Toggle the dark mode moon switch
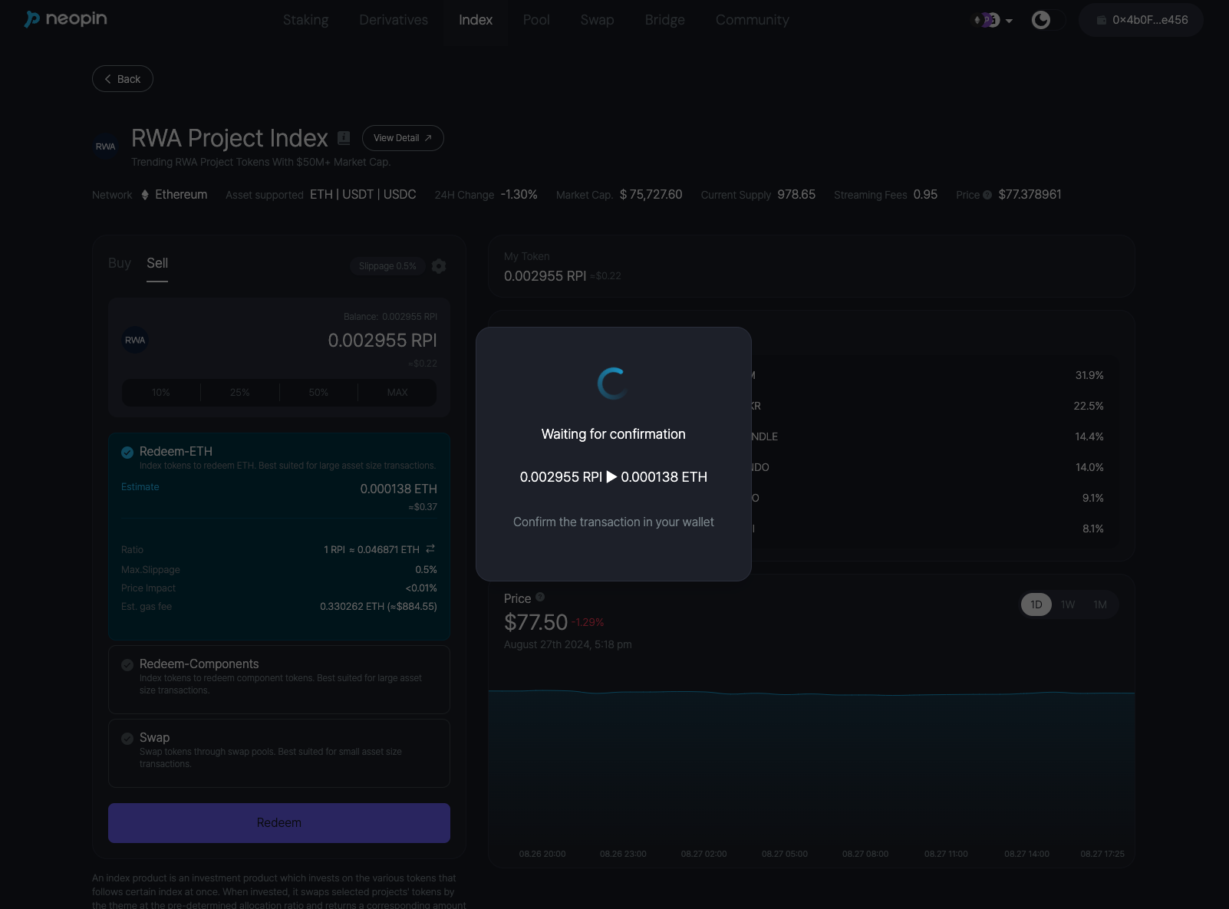 pyautogui.click(x=1047, y=20)
